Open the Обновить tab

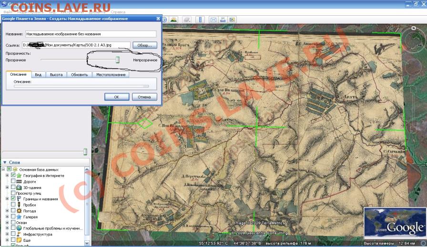tap(79, 75)
